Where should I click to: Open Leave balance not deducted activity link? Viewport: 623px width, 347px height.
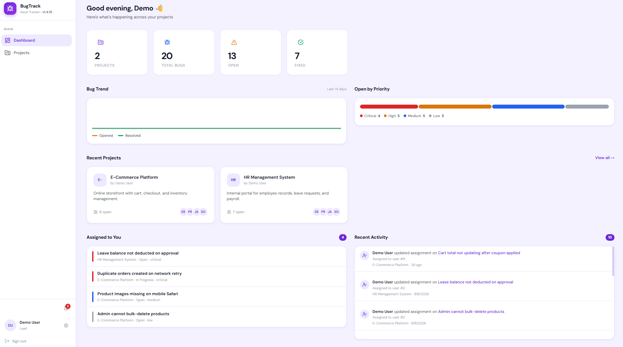point(475,282)
